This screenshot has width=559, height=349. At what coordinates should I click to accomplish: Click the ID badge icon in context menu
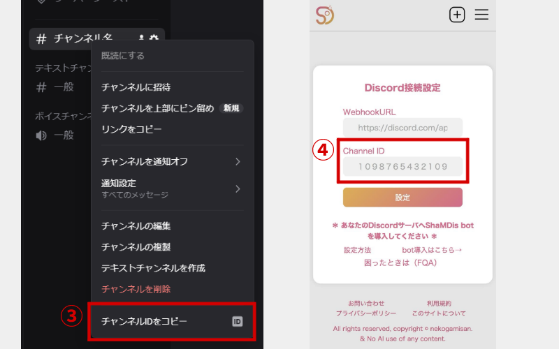[238, 322]
